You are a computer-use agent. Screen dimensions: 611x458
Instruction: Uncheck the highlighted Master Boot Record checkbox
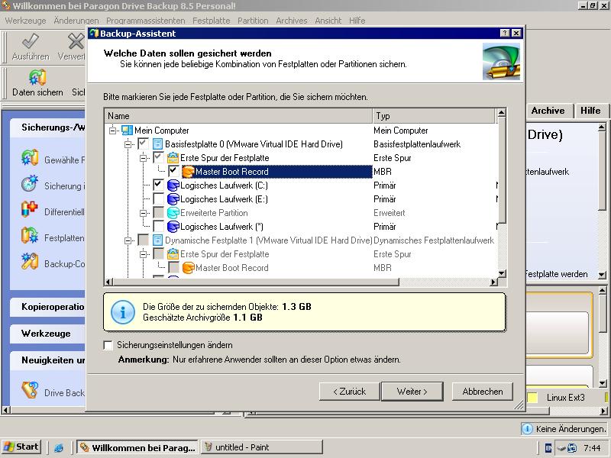(x=173, y=171)
